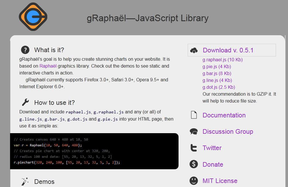This screenshot has width=288, height=187.
Task: Click the Twitter 't' icon
Action: pyautogui.click(x=194, y=148)
